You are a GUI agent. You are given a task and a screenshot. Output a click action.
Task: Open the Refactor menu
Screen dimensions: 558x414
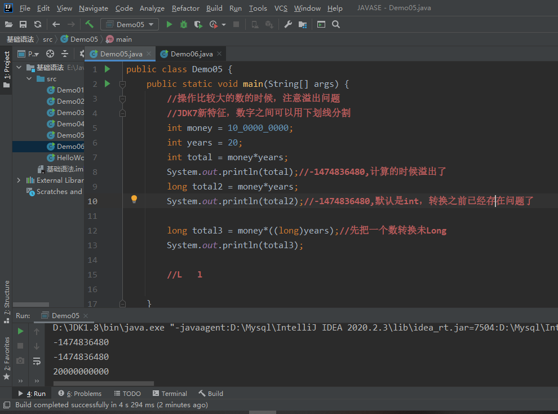tap(185, 8)
